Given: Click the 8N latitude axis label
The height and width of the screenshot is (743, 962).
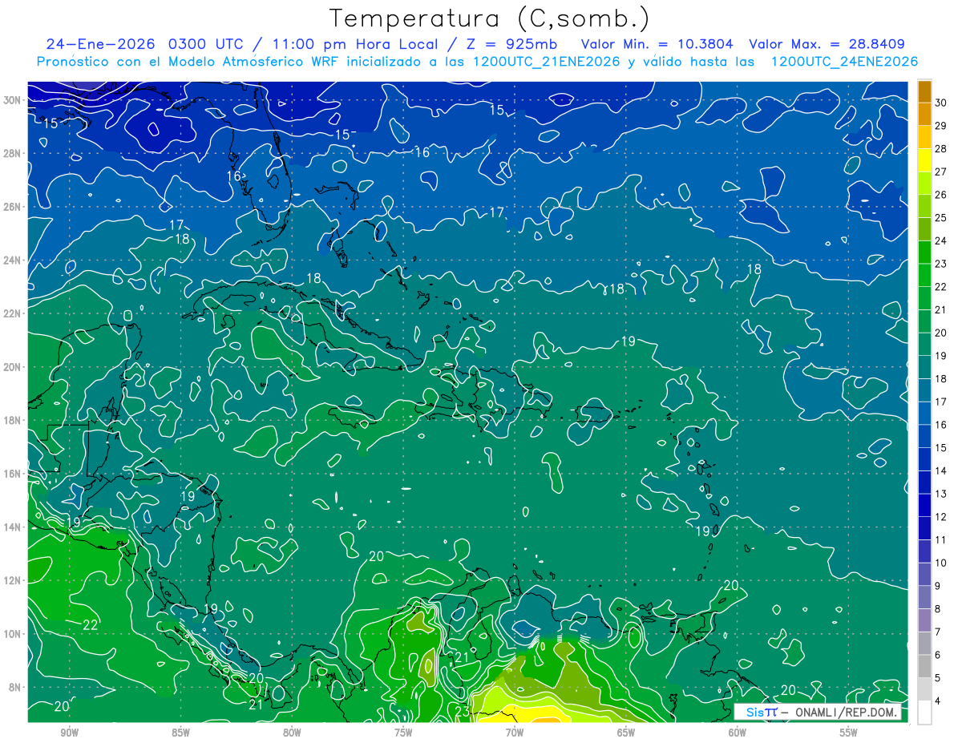Looking at the screenshot, I should (x=15, y=687).
